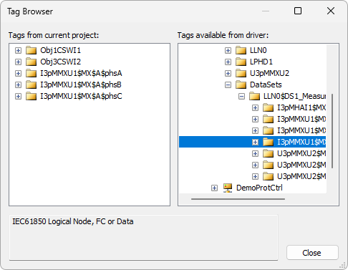This screenshot has height=270, width=348.
Task: Collapse the DataSets node
Action: pyautogui.click(x=228, y=85)
